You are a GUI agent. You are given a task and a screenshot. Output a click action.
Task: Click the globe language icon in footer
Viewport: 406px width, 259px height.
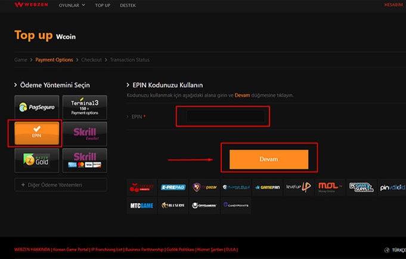(x=387, y=250)
